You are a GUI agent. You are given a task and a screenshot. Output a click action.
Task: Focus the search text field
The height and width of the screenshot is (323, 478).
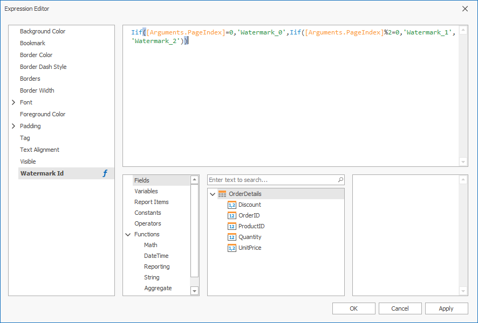(x=271, y=180)
